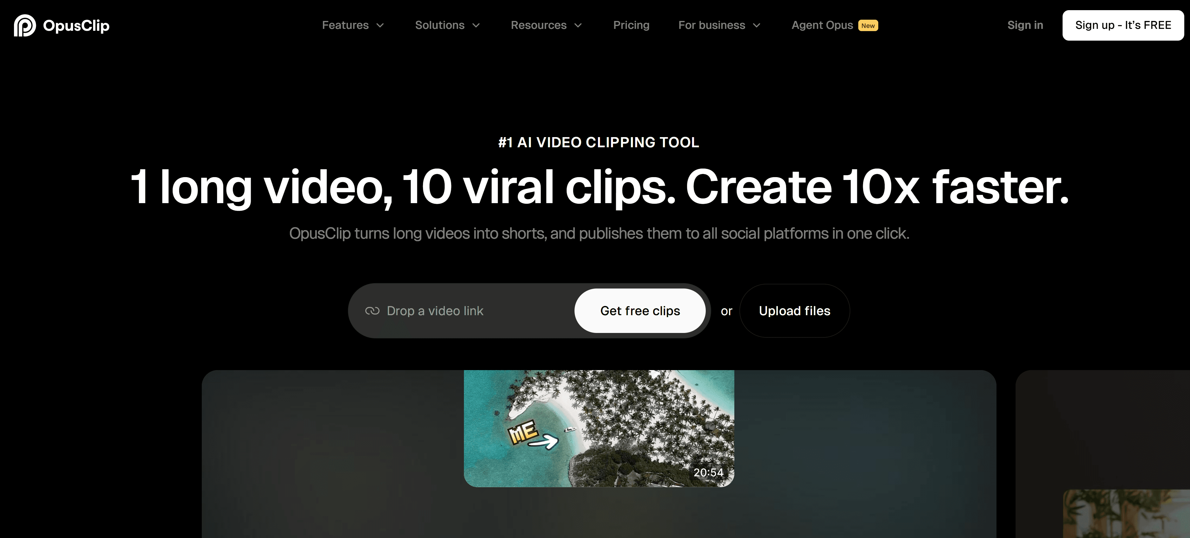Expand the Solutions dropdown chevron
The width and height of the screenshot is (1190, 538).
point(476,25)
